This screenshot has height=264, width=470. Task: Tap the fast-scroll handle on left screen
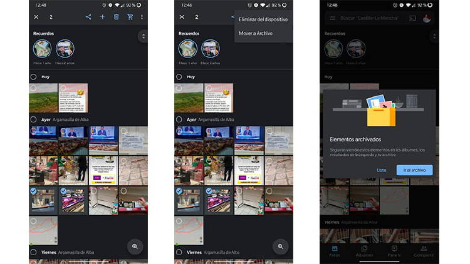[144, 36]
